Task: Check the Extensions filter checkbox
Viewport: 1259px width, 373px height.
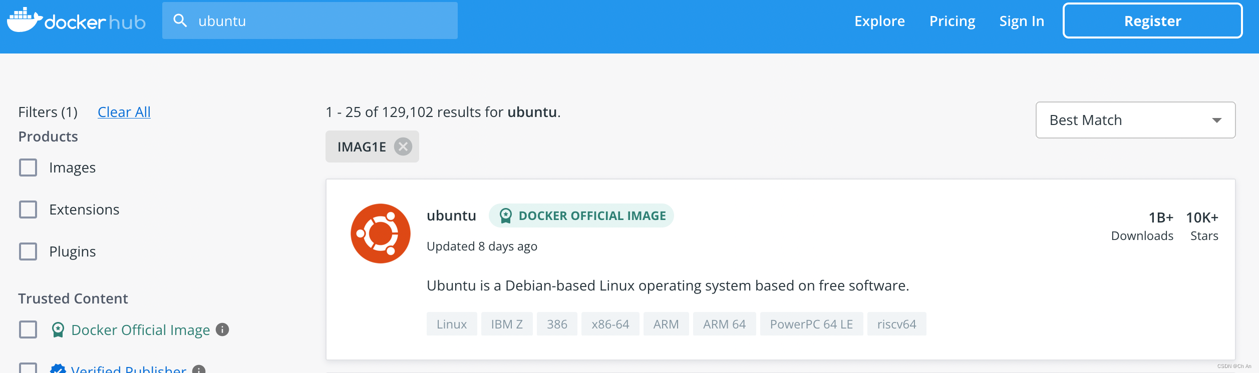Action: 28,209
